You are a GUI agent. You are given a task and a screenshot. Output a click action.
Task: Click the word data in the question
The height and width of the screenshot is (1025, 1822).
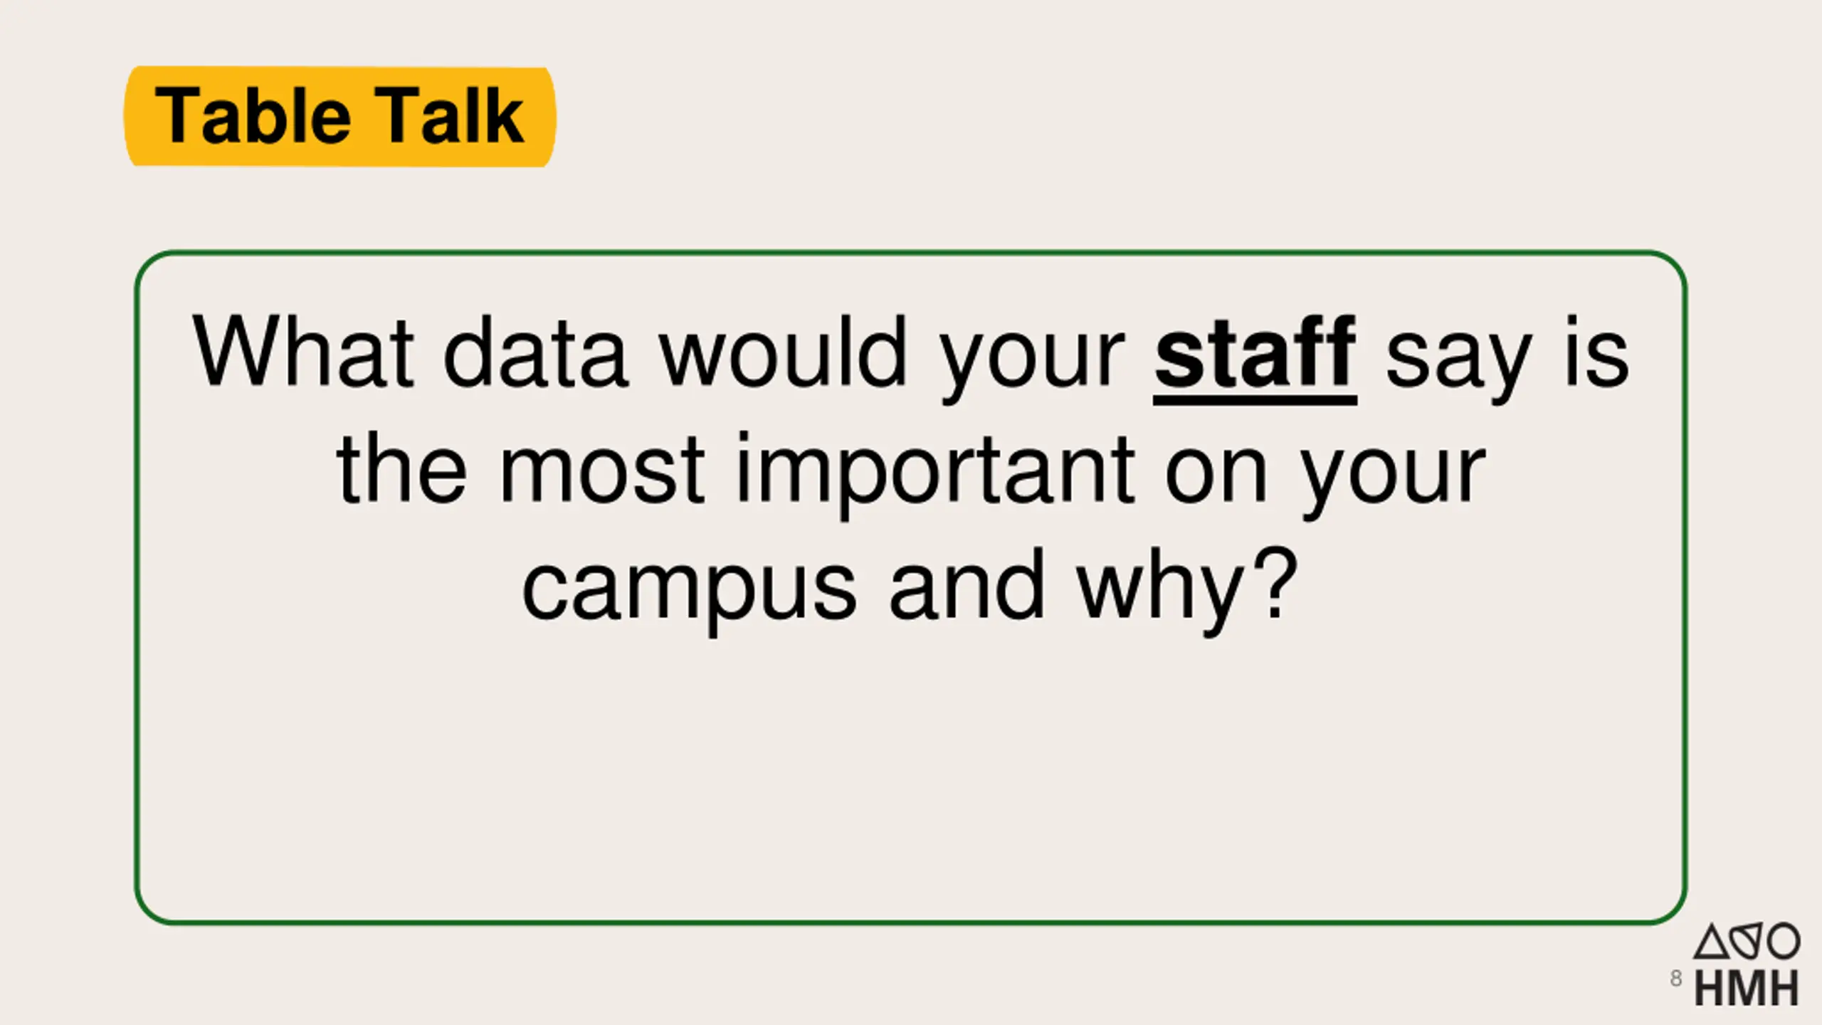[x=536, y=352]
